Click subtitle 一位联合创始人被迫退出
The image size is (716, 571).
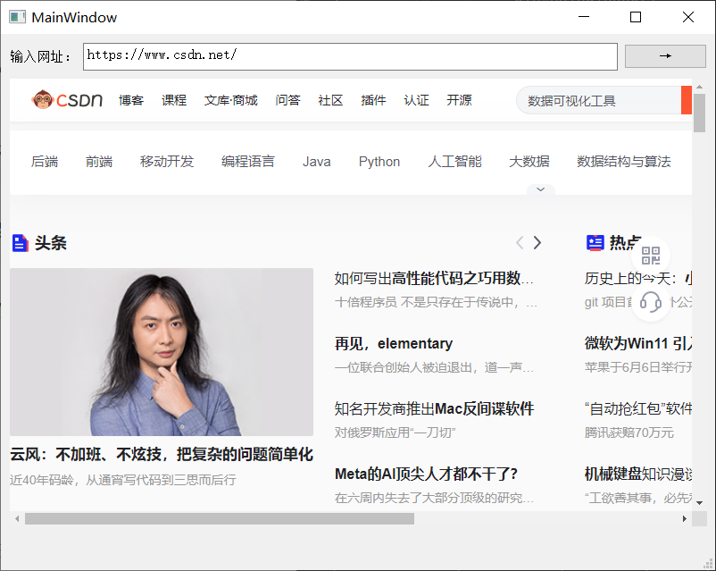434,367
